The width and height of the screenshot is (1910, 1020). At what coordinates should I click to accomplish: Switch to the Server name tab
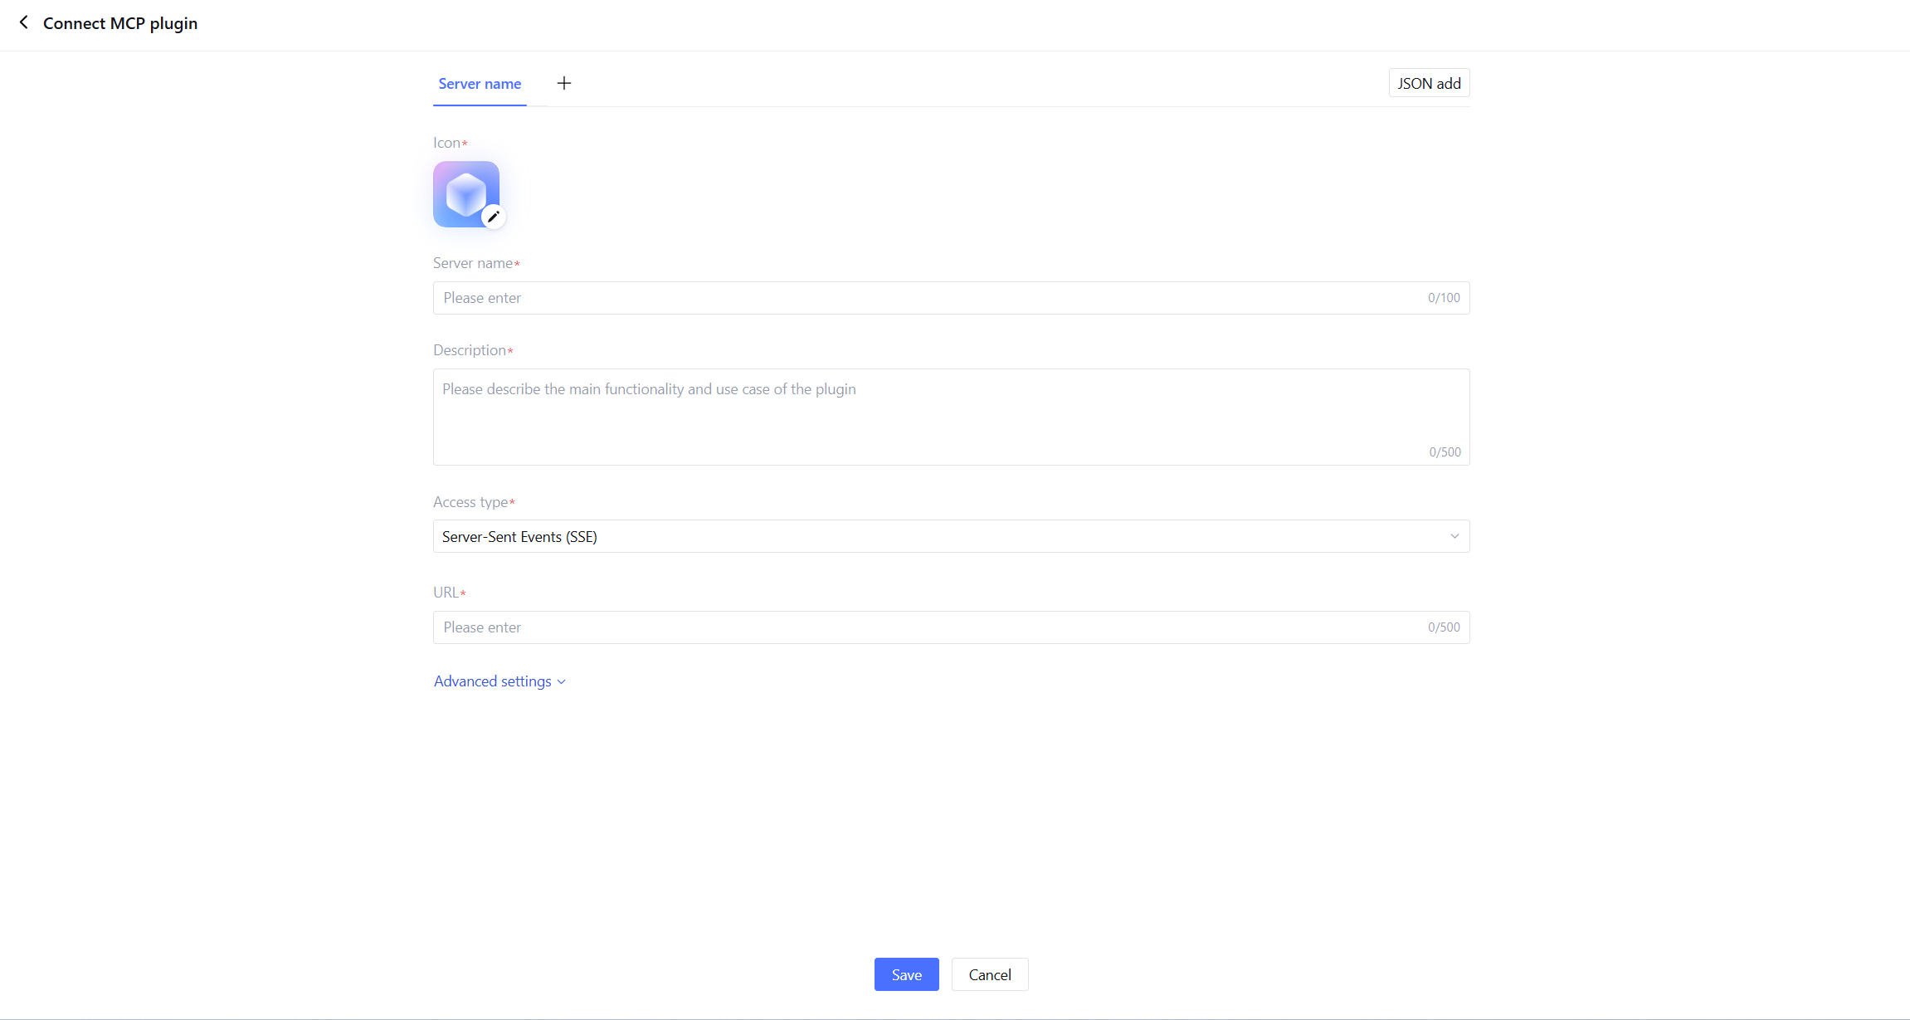tap(480, 84)
